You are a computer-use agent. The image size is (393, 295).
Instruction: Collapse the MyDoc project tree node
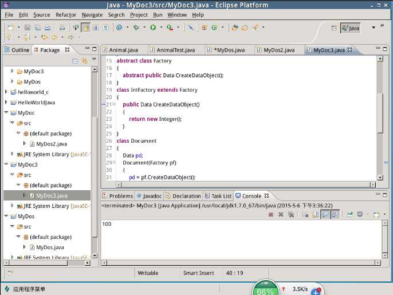tap(6, 112)
